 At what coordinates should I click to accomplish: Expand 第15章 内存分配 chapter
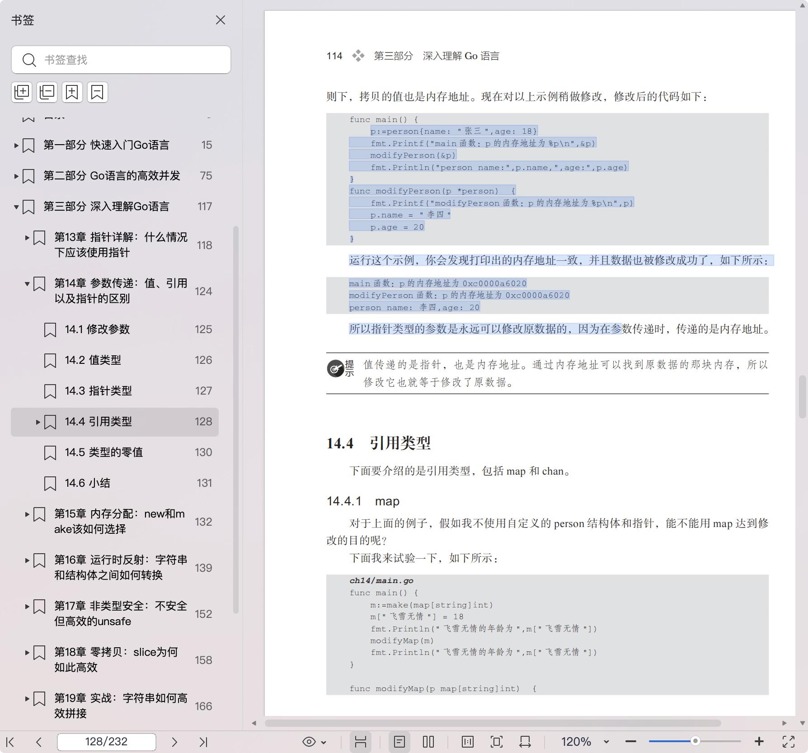[x=27, y=514]
